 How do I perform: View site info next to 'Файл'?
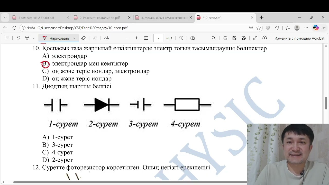(x=29, y=28)
